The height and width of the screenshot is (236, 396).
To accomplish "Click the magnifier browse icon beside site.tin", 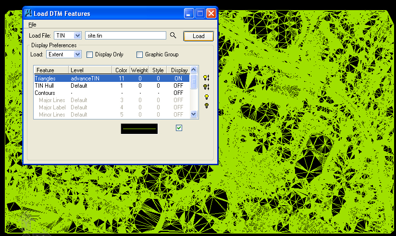I will pyautogui.click(x=173, y=36).
